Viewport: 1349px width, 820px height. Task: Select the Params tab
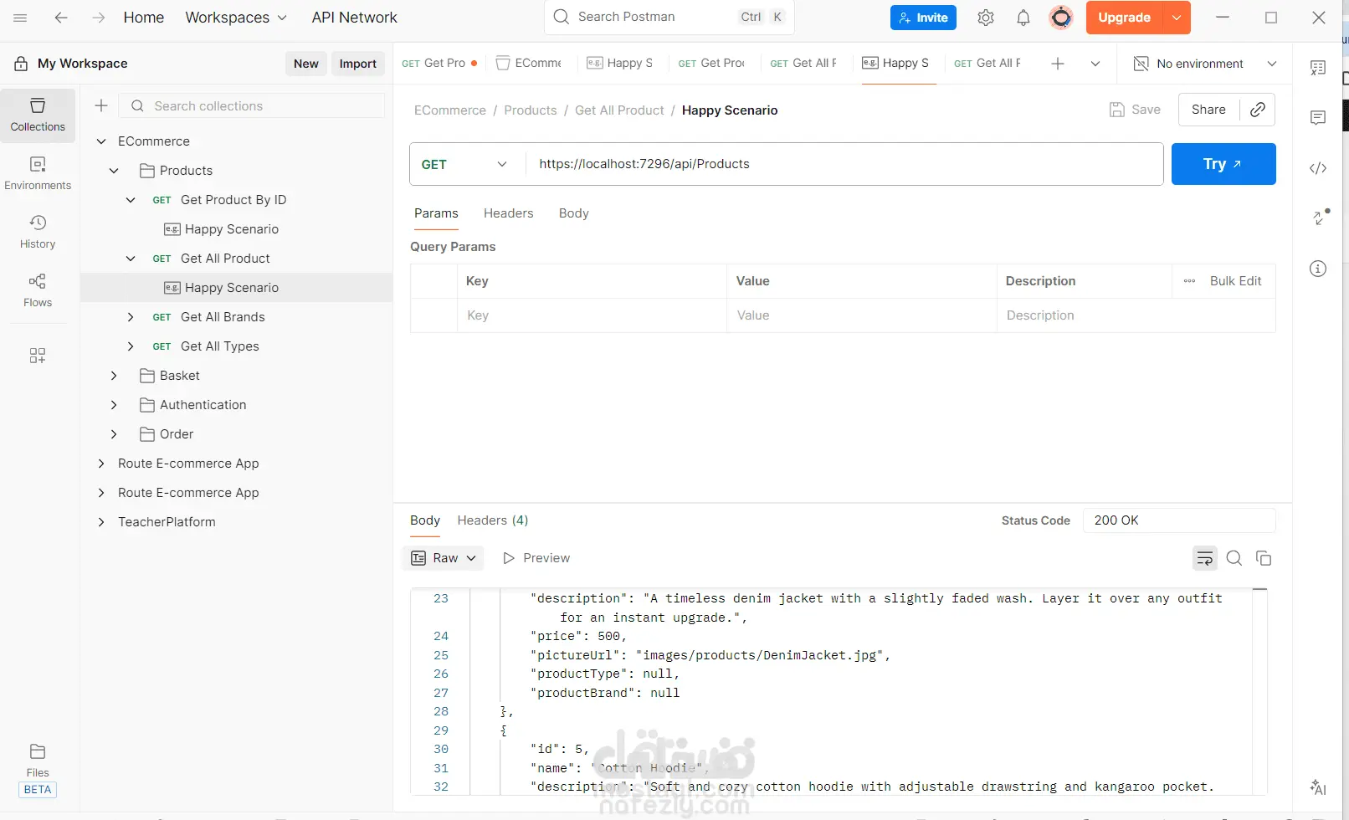436,213
